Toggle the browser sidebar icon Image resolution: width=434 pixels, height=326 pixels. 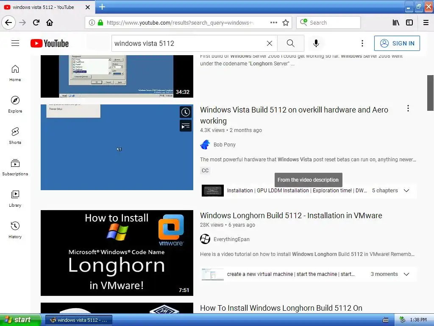(409, 22)
